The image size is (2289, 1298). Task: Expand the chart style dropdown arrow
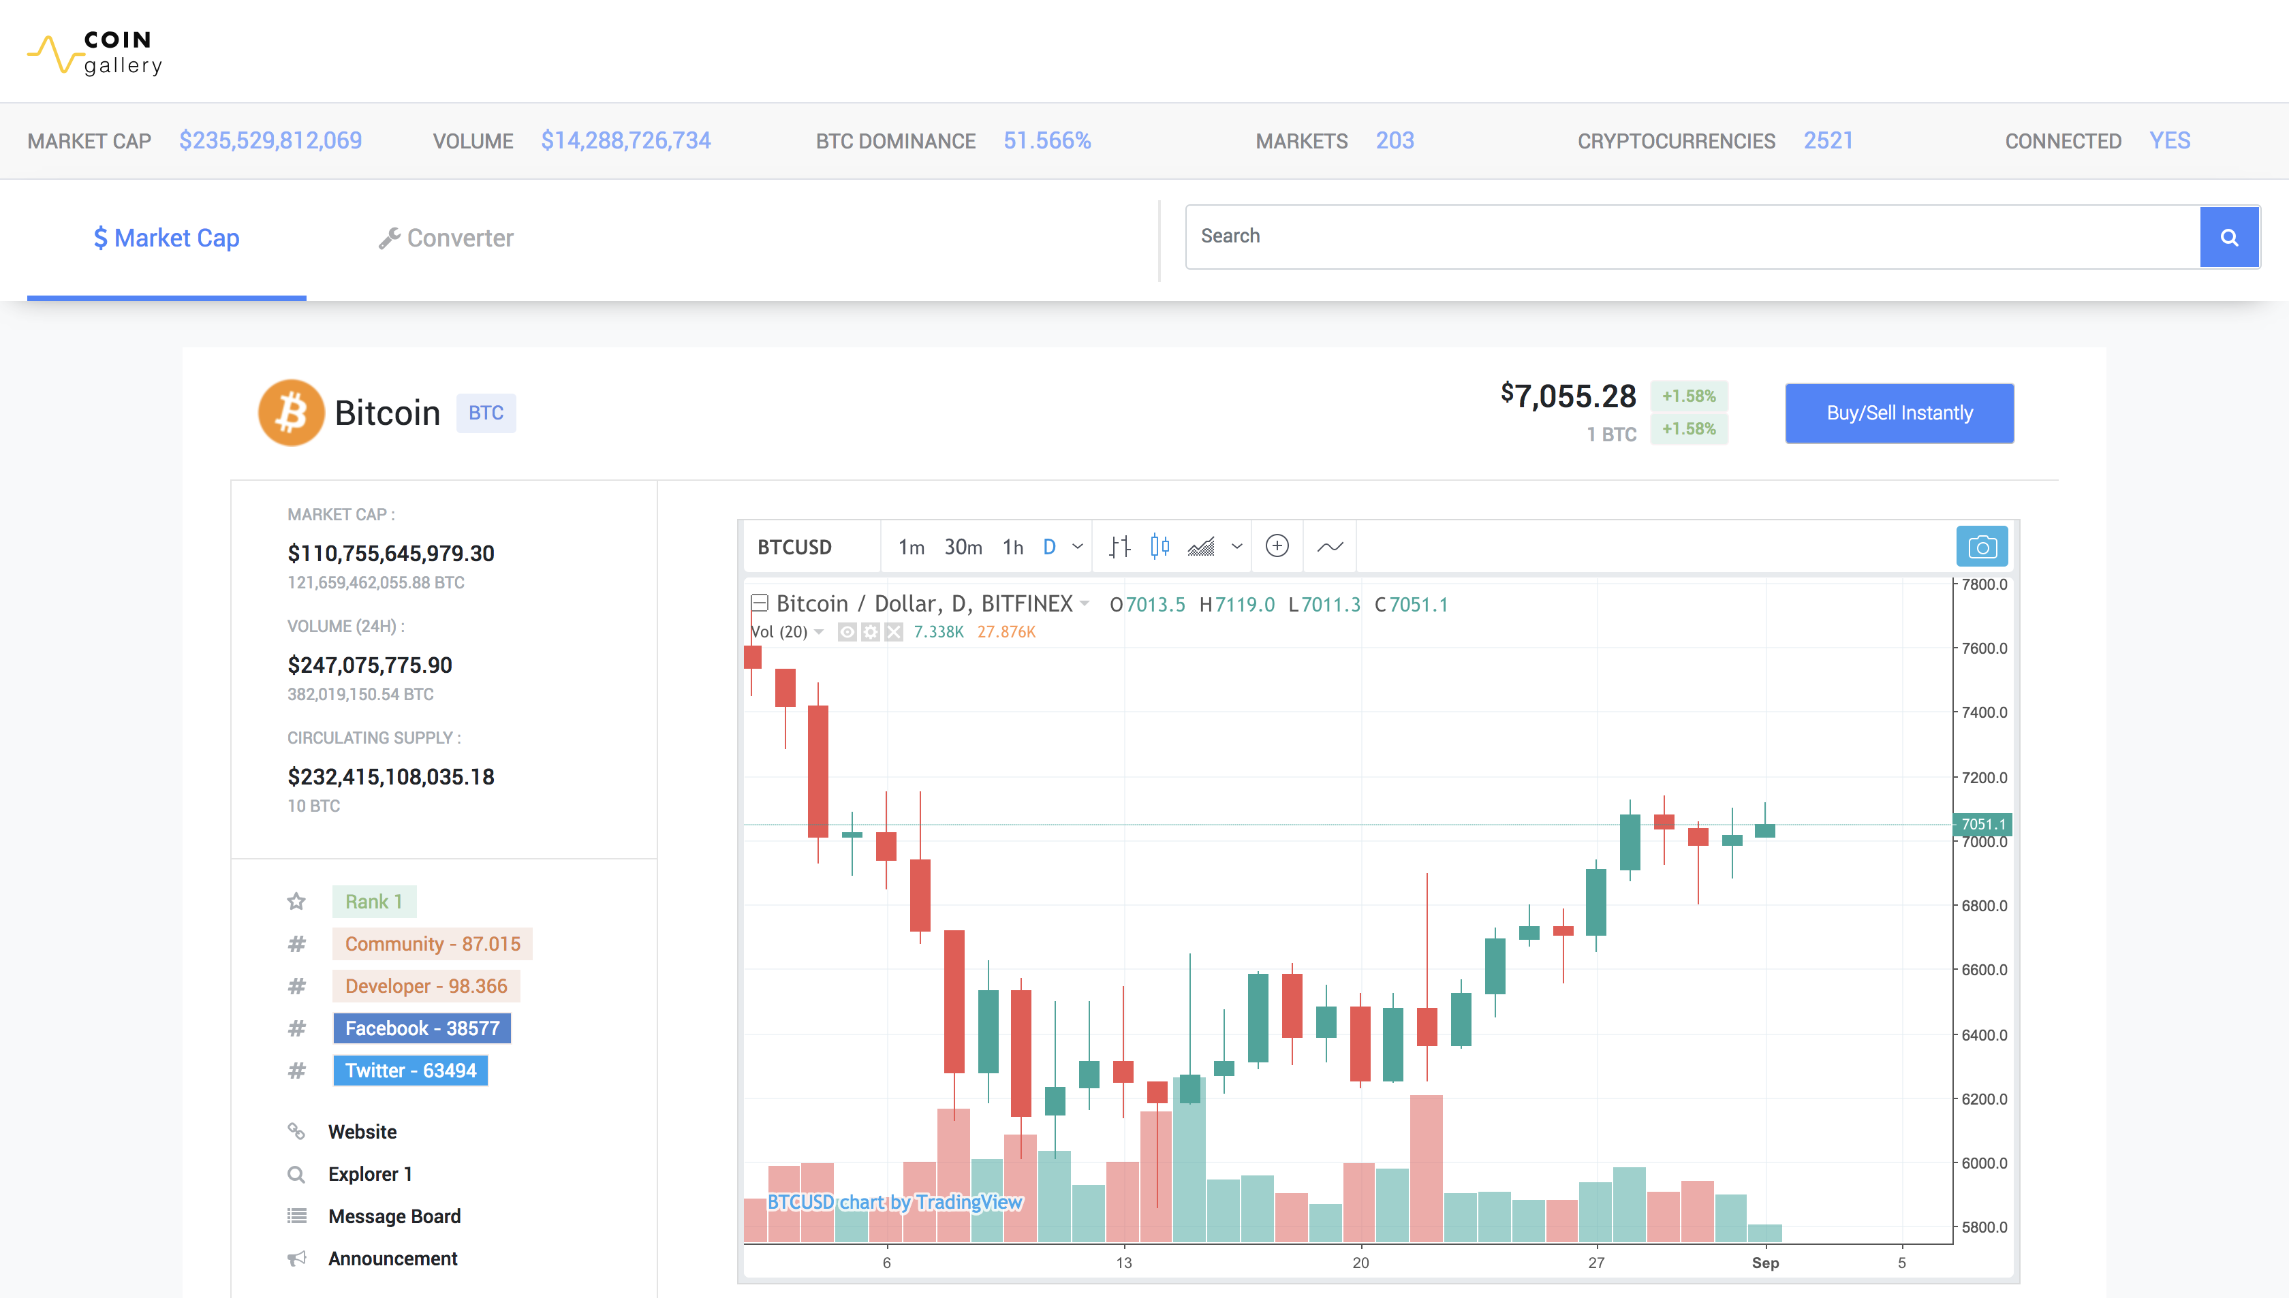point(1236,546)
